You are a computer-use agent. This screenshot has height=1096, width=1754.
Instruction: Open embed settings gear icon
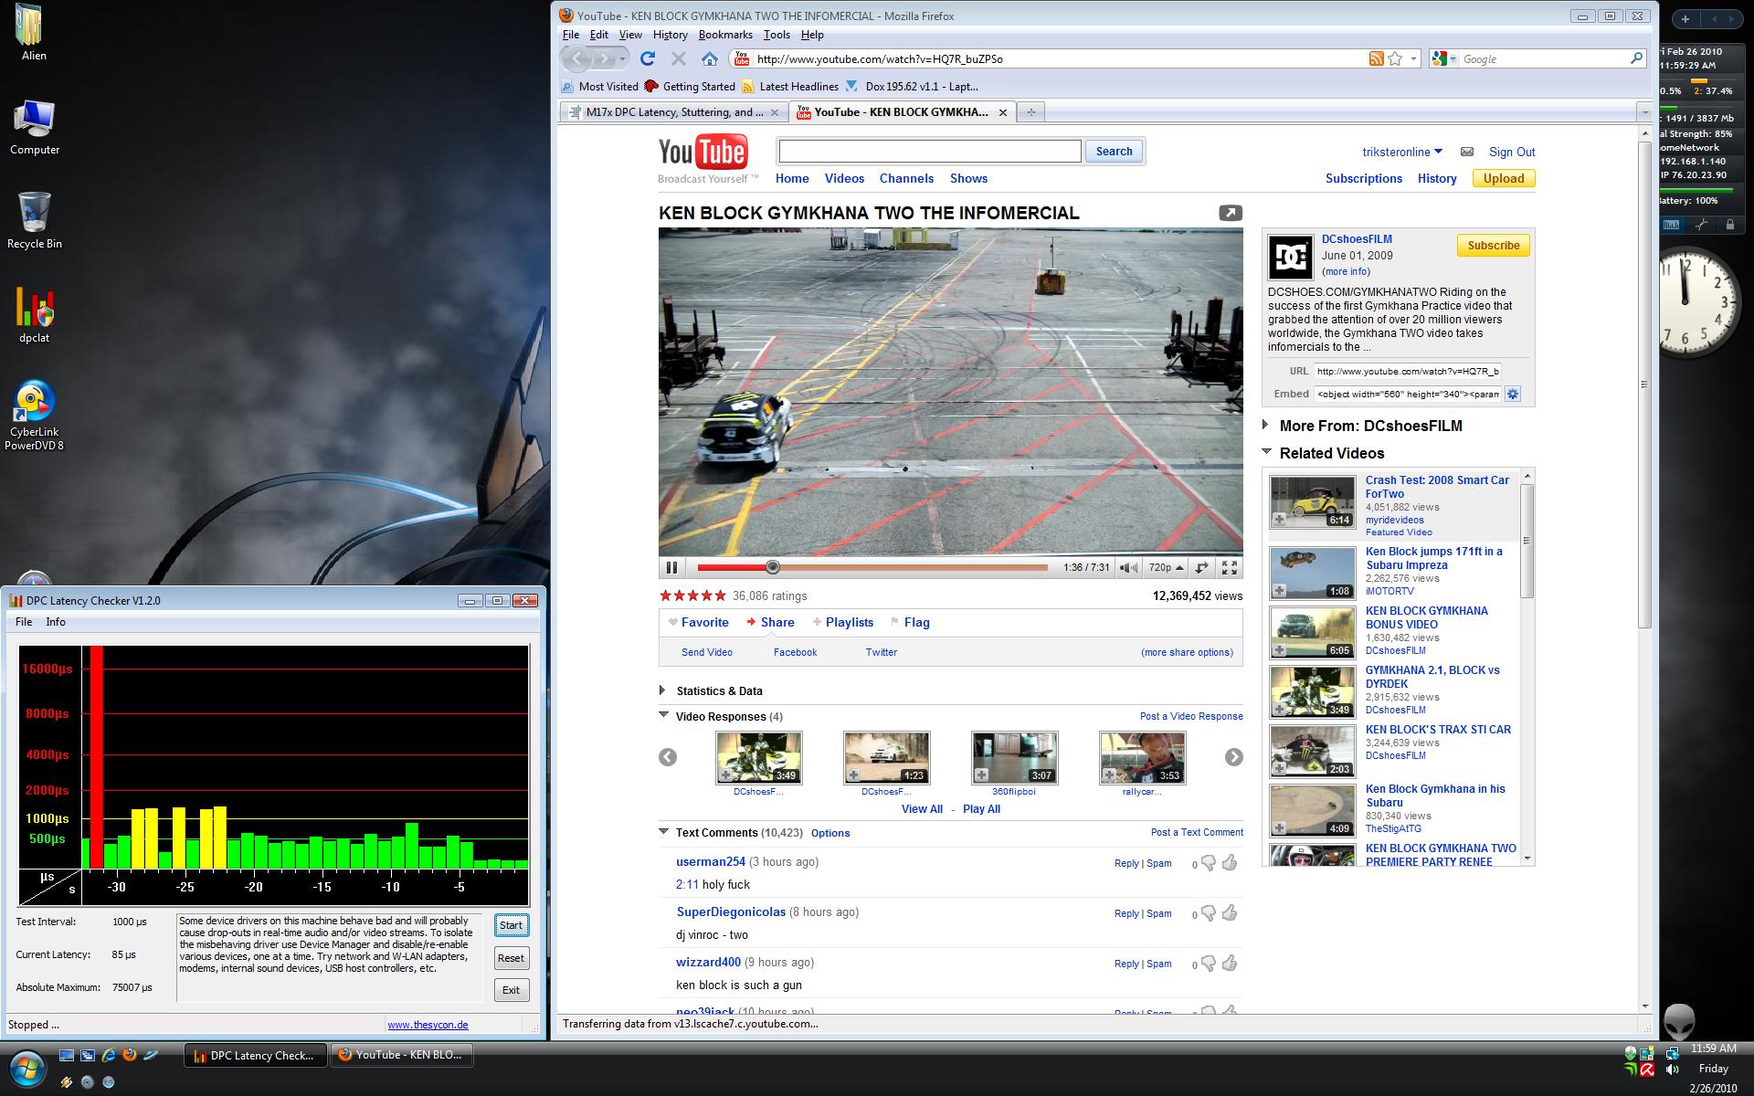tap(1513, 394)
